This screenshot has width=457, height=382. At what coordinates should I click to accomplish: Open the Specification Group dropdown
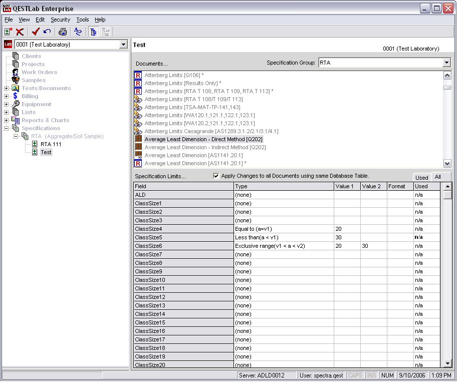(x=446, y=63)
